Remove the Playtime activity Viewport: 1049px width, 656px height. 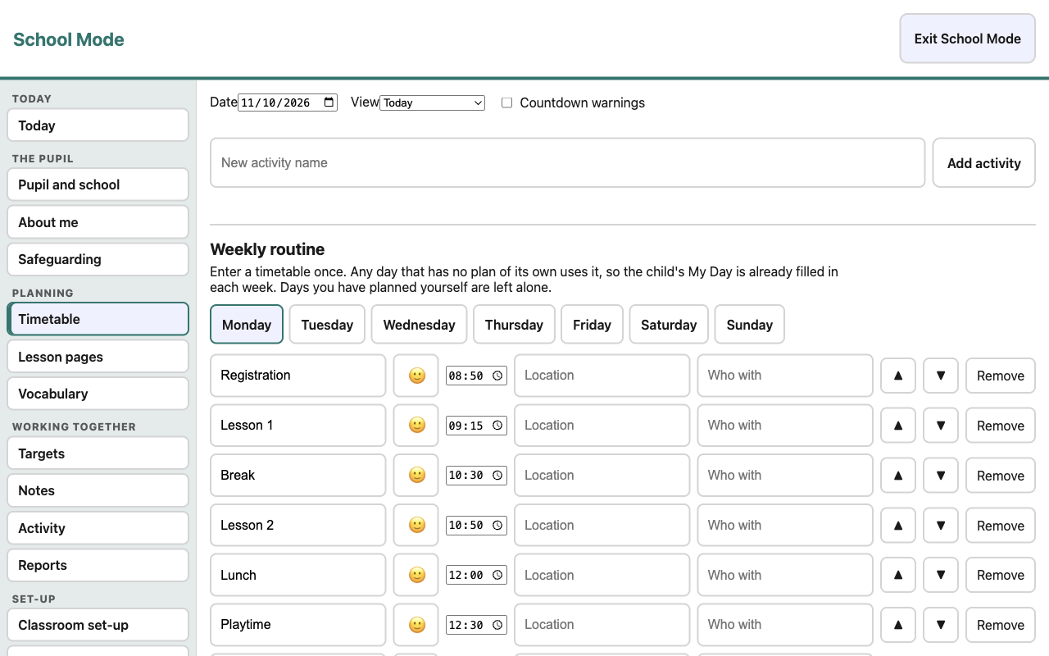coord(1001,625)
